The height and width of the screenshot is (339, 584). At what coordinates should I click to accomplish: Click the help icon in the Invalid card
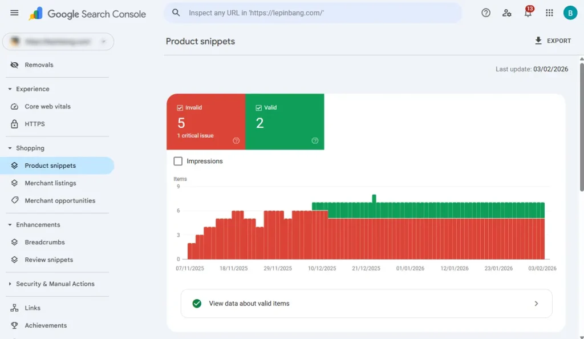pyautogui.click(x=236, y=141)
